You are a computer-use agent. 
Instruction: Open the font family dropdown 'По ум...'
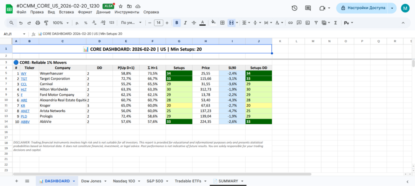coord(131,23)
